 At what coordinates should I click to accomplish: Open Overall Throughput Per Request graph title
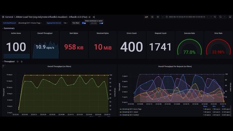(x=175, y=67)
